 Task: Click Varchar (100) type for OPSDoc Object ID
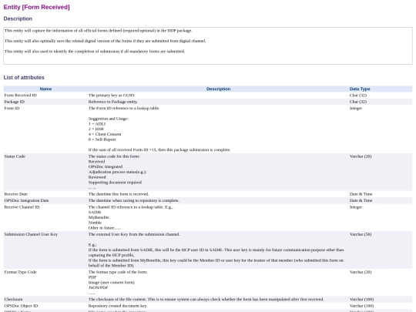[361, 306]
